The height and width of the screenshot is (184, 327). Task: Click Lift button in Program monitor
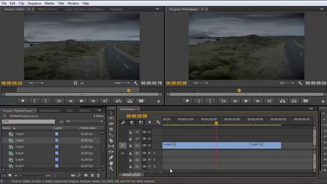tap(283, 101)
